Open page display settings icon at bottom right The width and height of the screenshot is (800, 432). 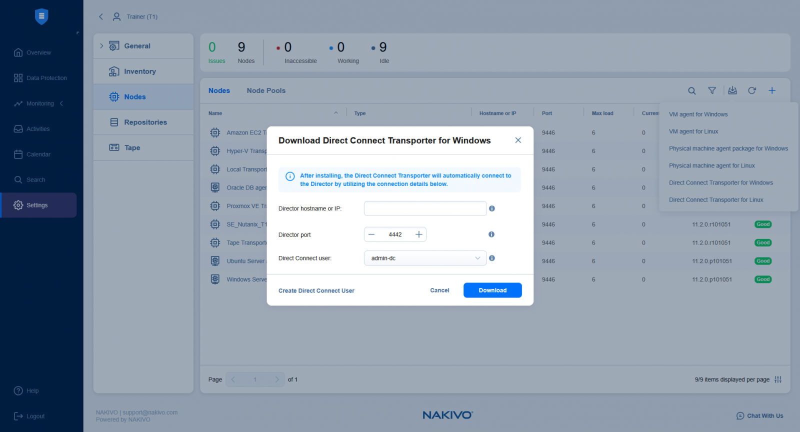coord(778,379)
